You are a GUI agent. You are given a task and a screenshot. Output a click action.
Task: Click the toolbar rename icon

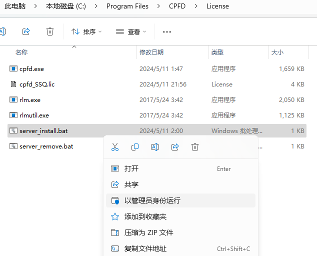coord(3,31)
